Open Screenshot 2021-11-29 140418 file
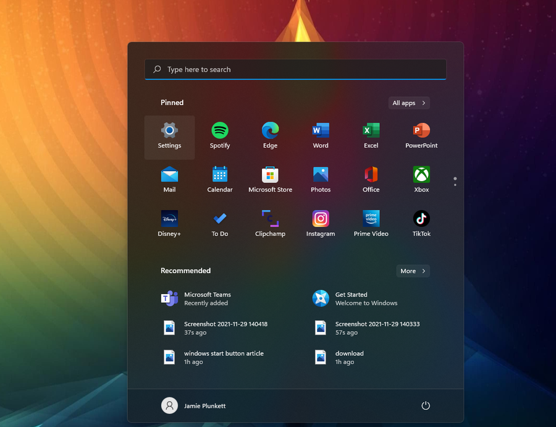Screen dimensions: 556x427 [216, 328]
